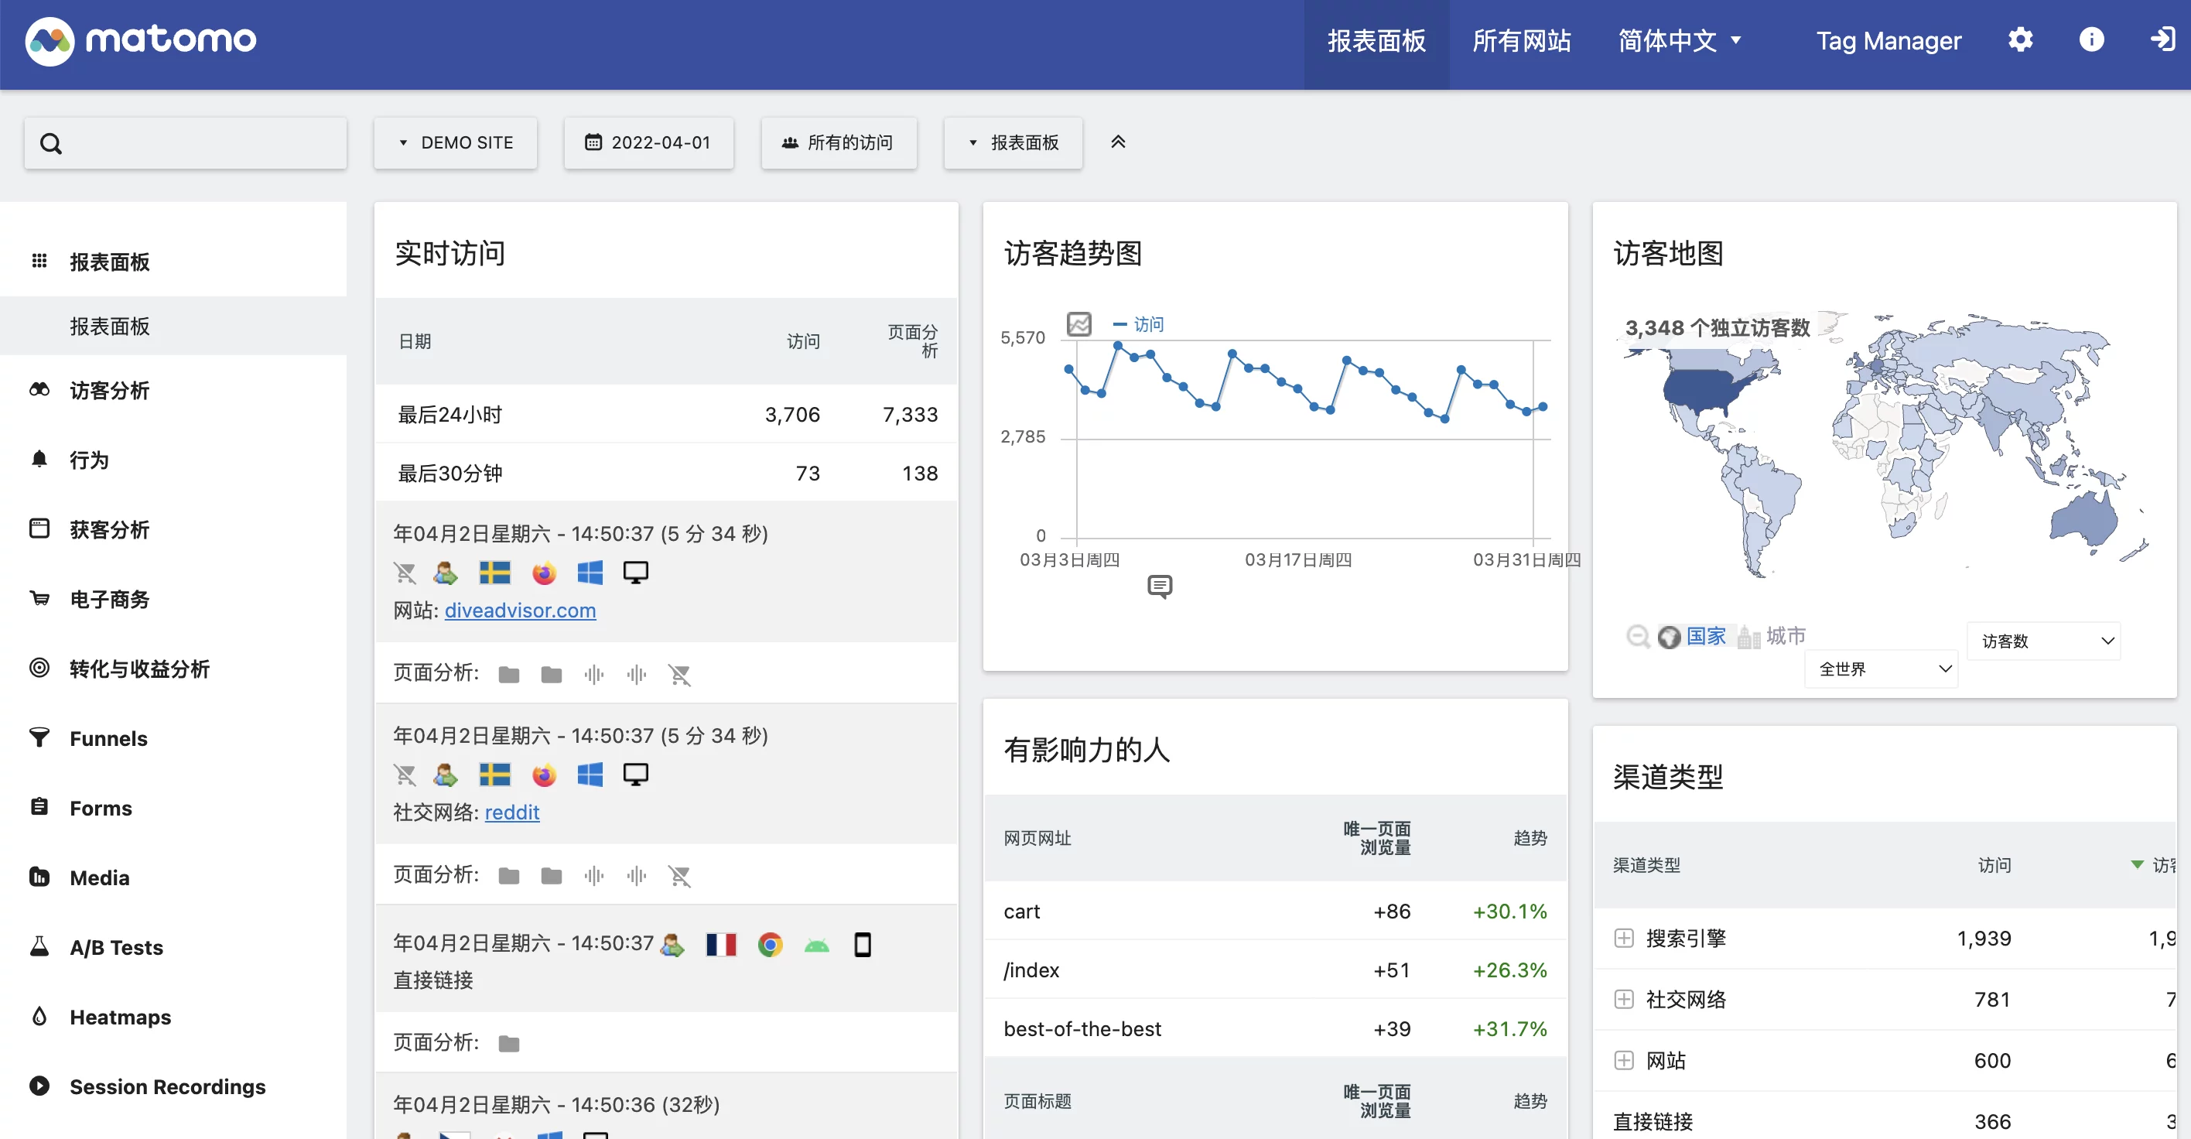Open the 访客数 metric dropdown
The image size is (2191, 1139).
click(2045, 641)
